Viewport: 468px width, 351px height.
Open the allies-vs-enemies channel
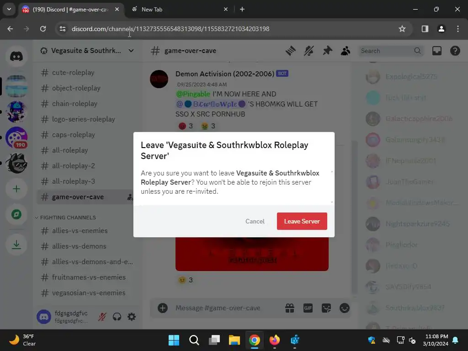click(x=80, y=231)
